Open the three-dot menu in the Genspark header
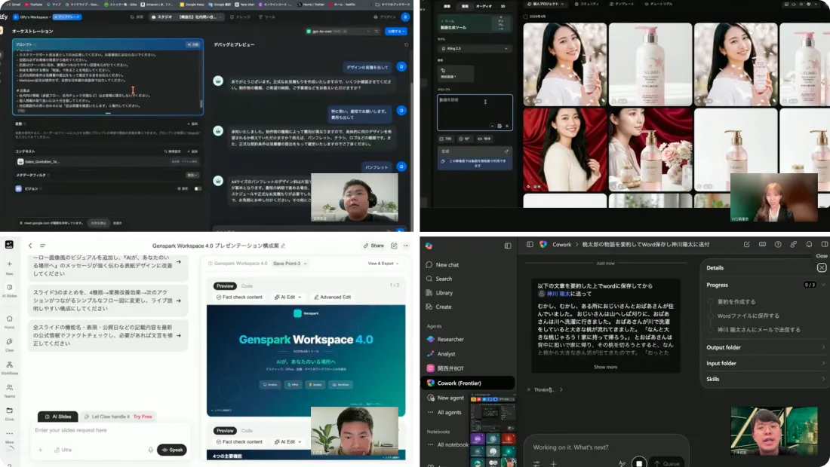The height and width of the screenshot is (467, 830). [406, 246]
